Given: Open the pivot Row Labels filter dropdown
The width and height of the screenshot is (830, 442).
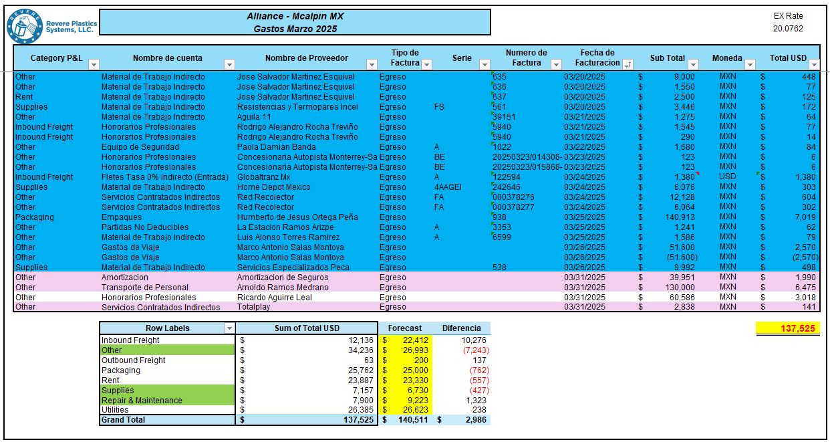Looking at the screenshot, I should click(229, 328).
